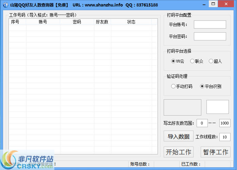Viewport: 237px width, 170px height.
Task: Click the friend range minimum field showing 0
Action: click(x=202, y=123)
